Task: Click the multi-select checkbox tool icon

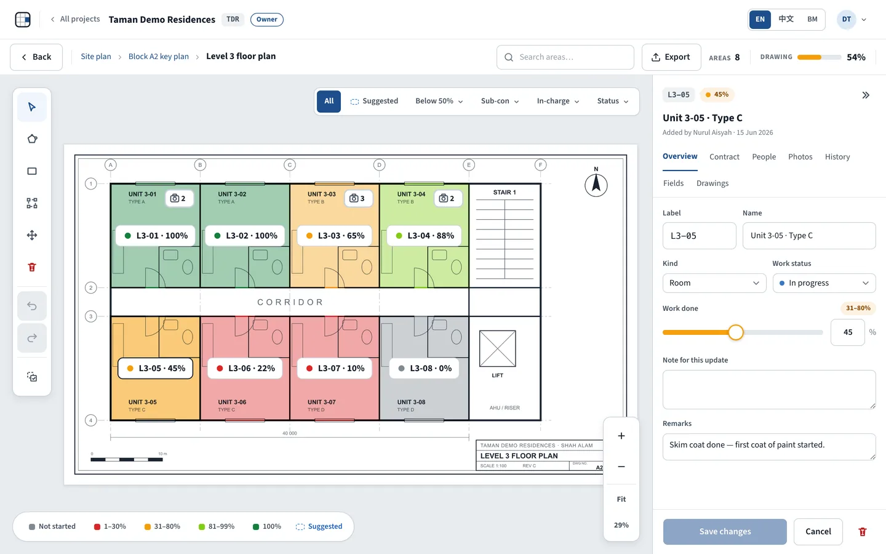Action: (x=32, y=377)
